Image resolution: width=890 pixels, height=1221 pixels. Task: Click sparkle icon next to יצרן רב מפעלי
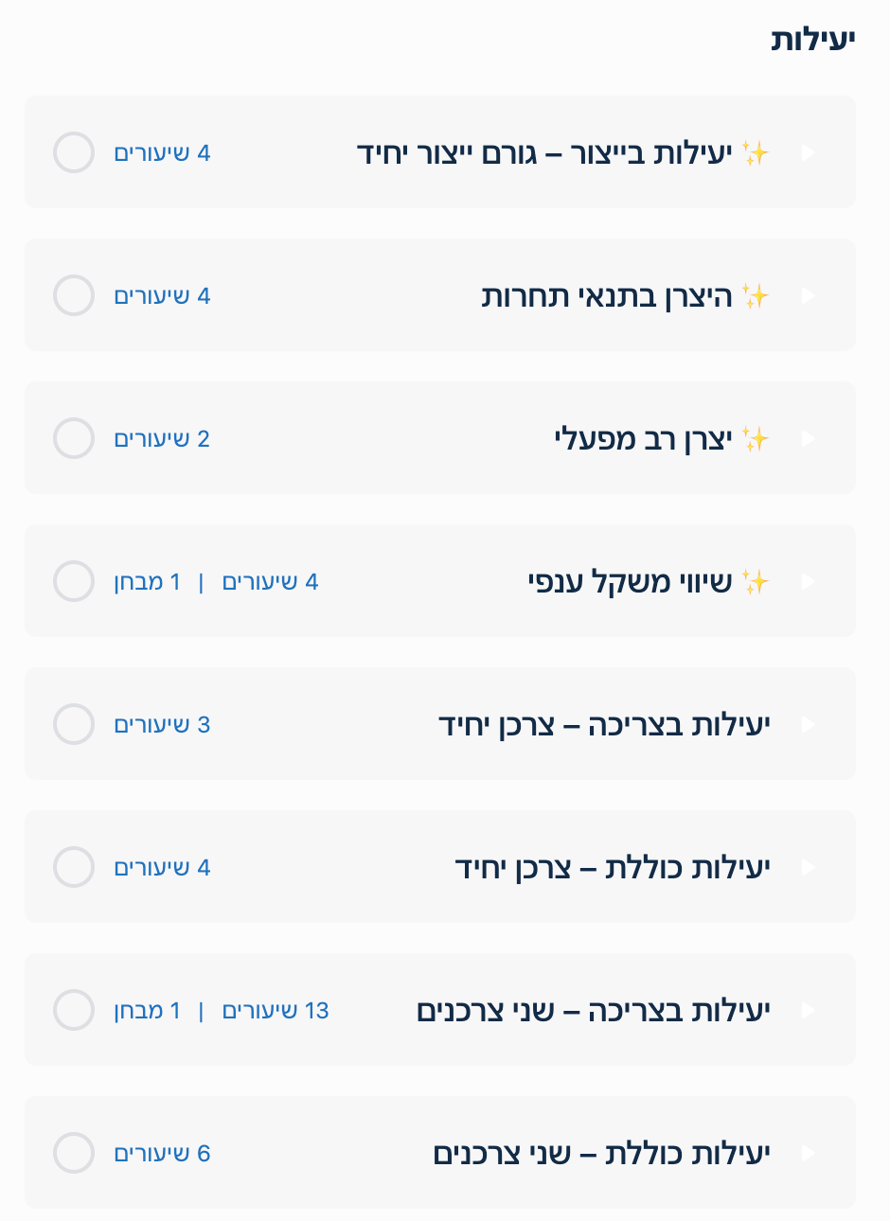click(756, 439)
